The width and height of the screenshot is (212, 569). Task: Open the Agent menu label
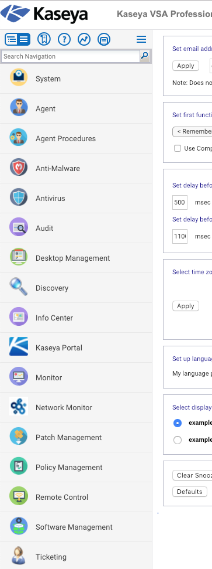(46, 108)
